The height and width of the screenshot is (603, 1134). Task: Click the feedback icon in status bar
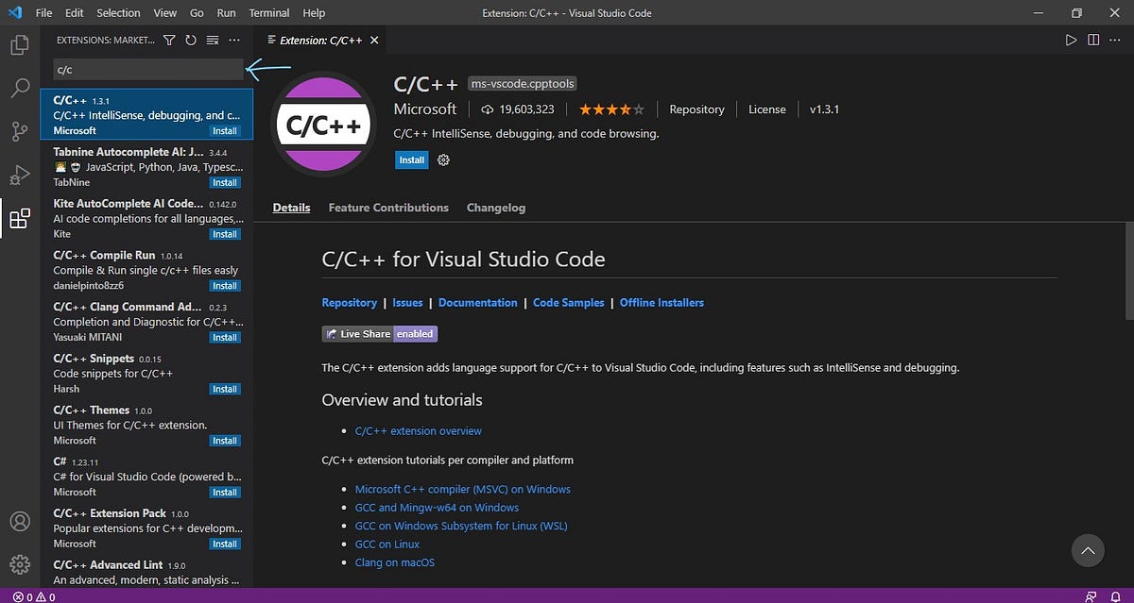[x=1091, y=596]
